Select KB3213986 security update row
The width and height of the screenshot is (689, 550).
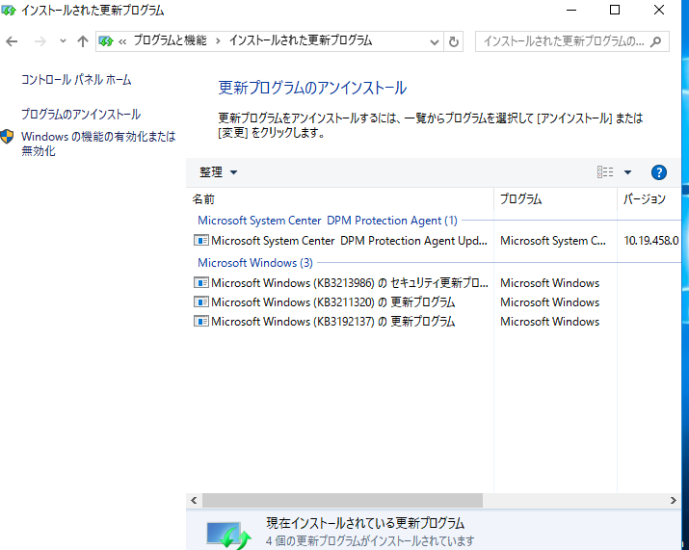pyautogui.click(x=350, y=283)
